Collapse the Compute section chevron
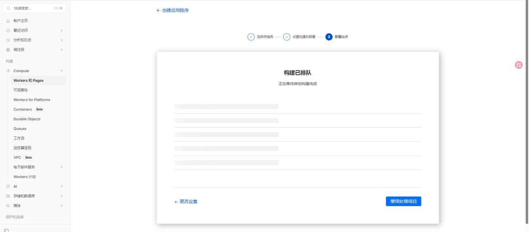 (x=62, y=71)
